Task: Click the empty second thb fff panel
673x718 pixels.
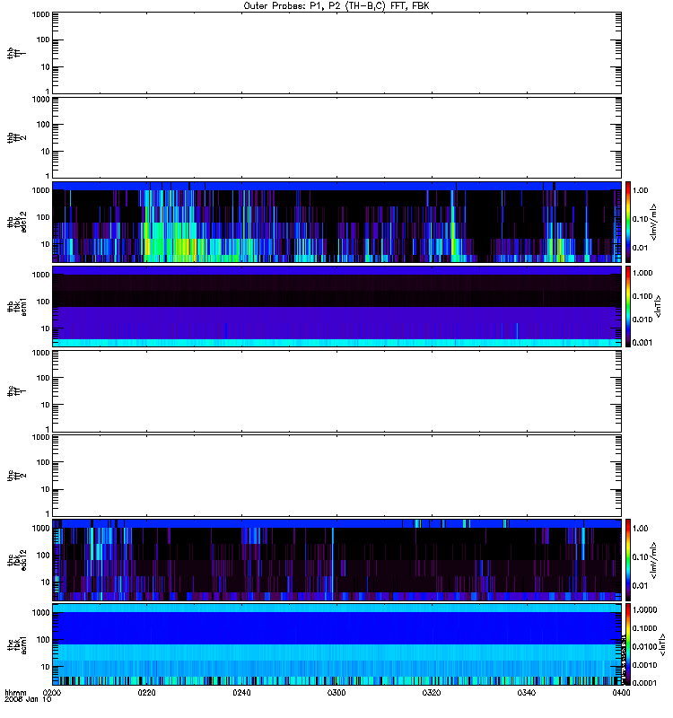Action: tap(337, 137)
